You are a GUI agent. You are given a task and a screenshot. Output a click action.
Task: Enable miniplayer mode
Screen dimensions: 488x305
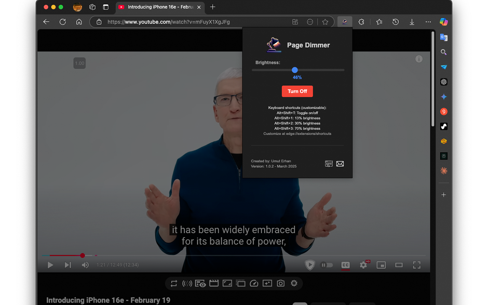coord(381,265)
